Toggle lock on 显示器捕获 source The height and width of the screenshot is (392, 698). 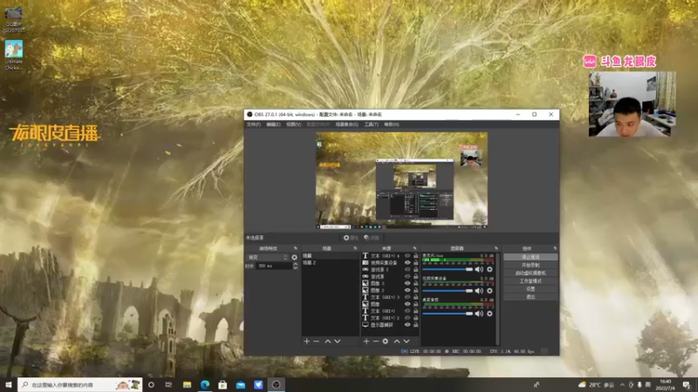pyautogui.click(x=416, y=325)
